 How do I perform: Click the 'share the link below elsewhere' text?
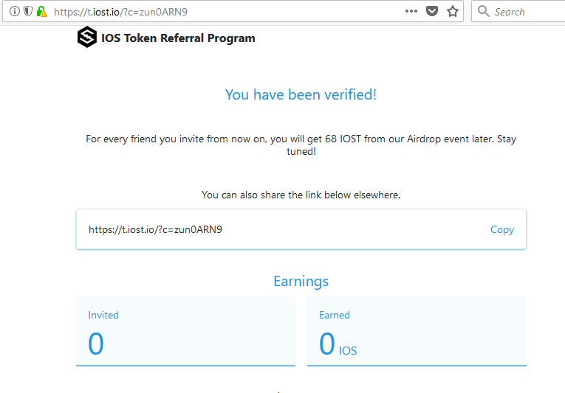301,195
